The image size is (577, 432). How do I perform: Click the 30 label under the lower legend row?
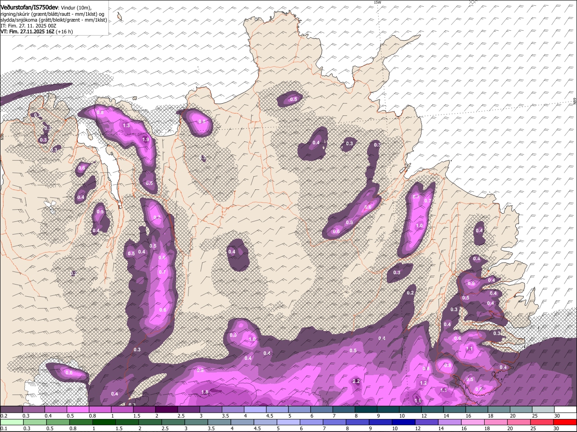[557, 429]
